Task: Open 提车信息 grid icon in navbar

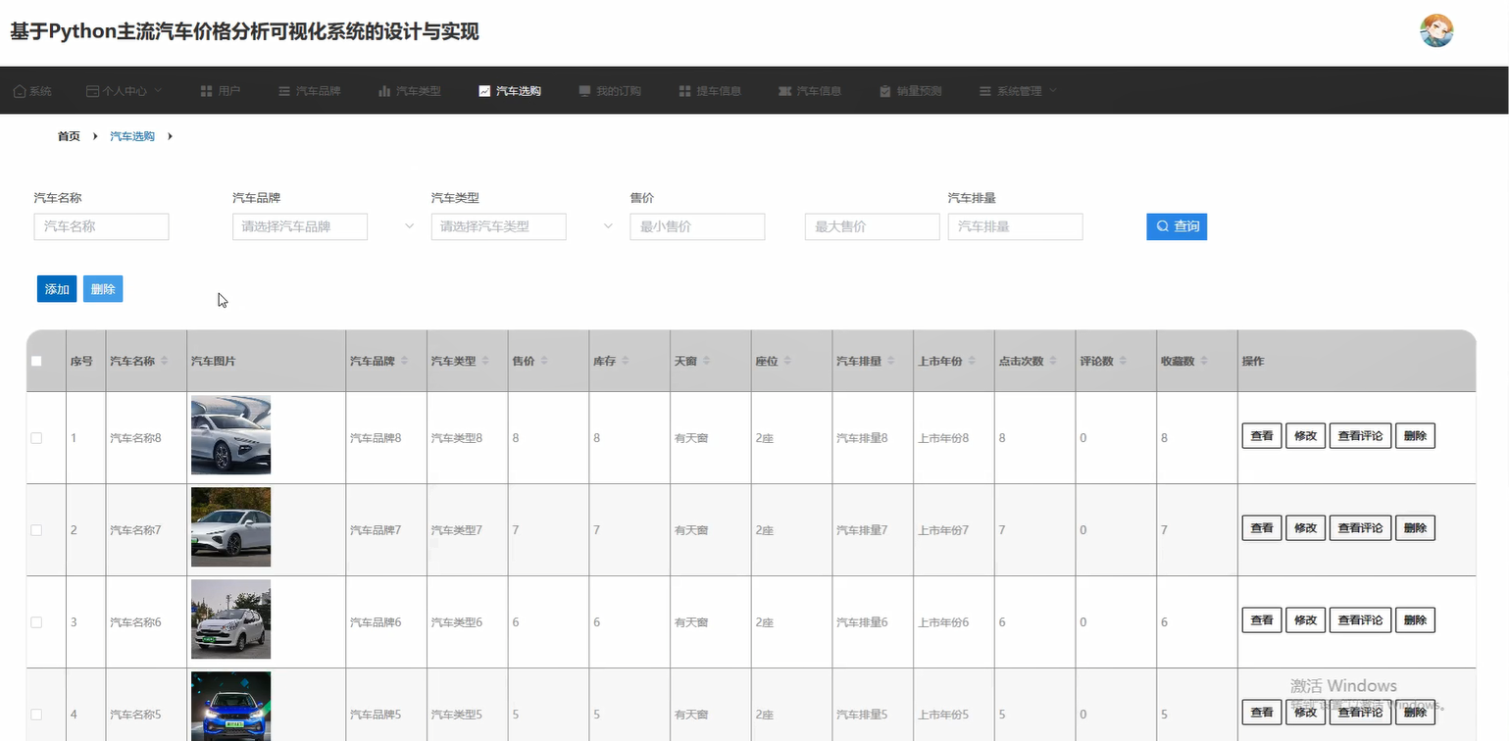Action: tap(684, 91)
